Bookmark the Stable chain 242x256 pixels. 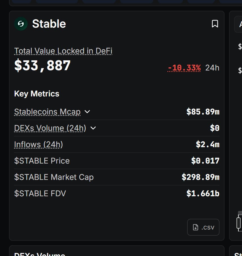click(215, 24)
